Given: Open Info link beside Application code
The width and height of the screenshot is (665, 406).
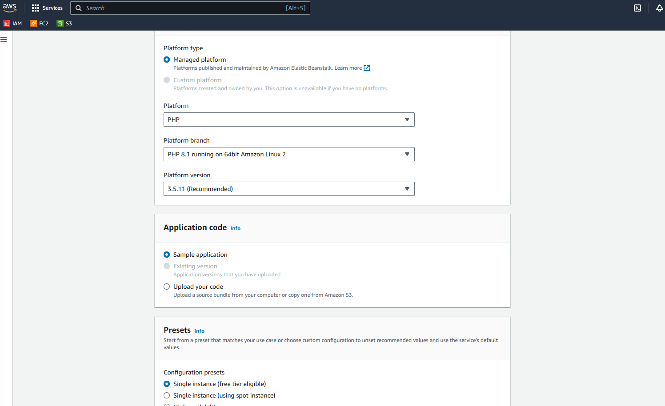Looking at the screenshot, I should 235,228.
